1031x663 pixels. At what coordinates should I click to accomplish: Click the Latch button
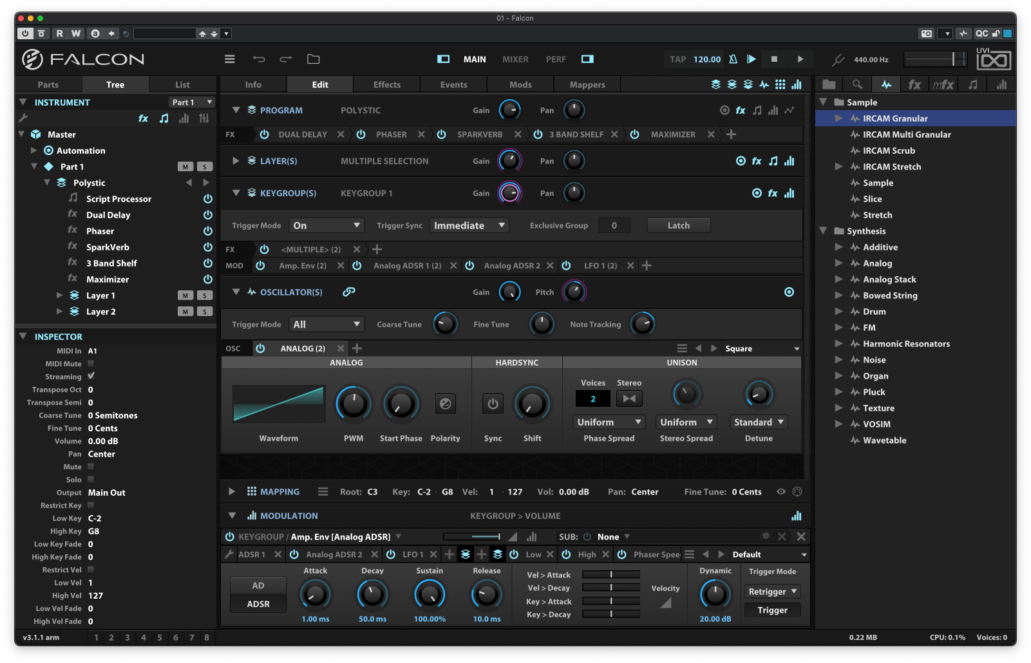click(x=679, y=225)
